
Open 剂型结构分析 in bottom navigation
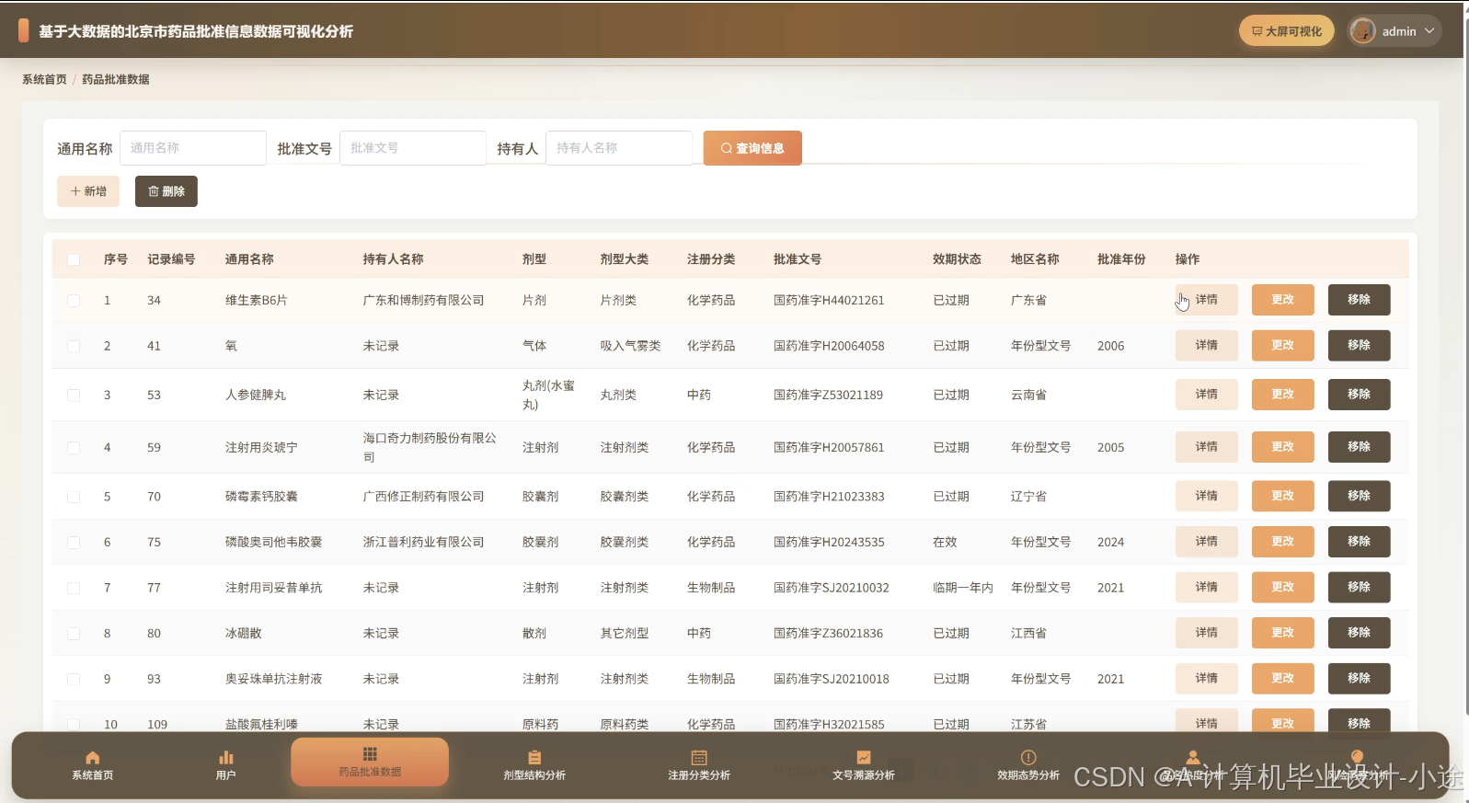pyautogui.click(x=534, y=765)
